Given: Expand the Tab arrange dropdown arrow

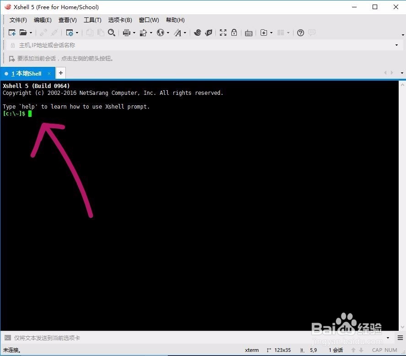Looking at the screenshot, I should coord(288,33).
